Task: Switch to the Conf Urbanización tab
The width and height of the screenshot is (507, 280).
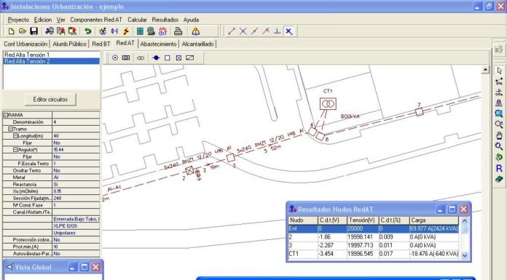Action: click(25, 44)
